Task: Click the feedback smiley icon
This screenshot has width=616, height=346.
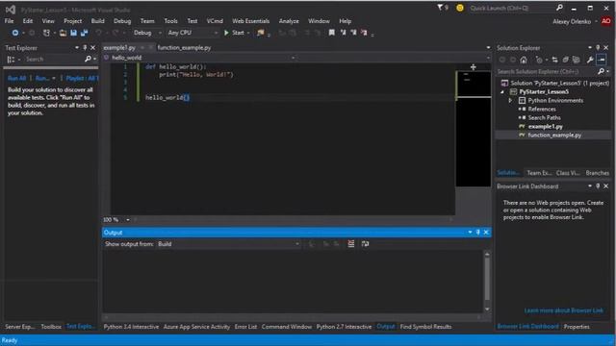Action: [x=460, y=8]
